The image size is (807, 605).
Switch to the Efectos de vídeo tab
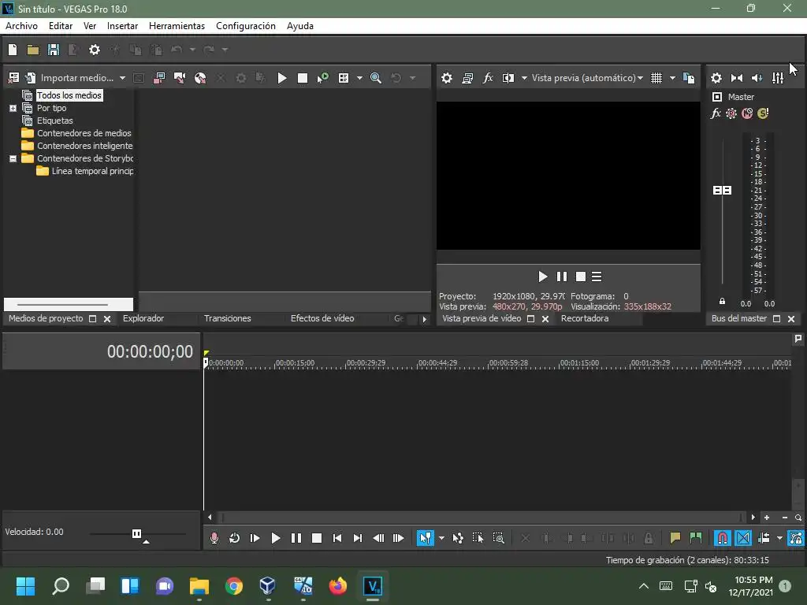322,318
